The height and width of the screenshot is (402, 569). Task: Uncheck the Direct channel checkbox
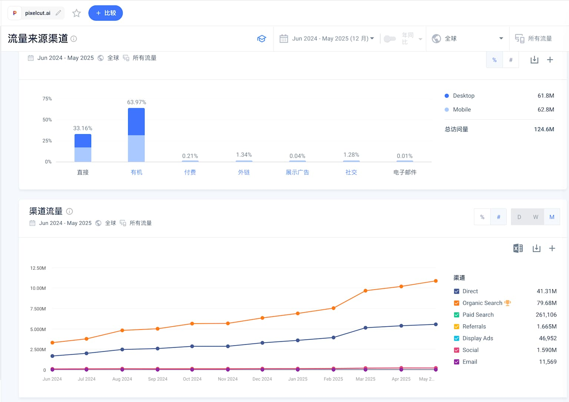(457, 291)
